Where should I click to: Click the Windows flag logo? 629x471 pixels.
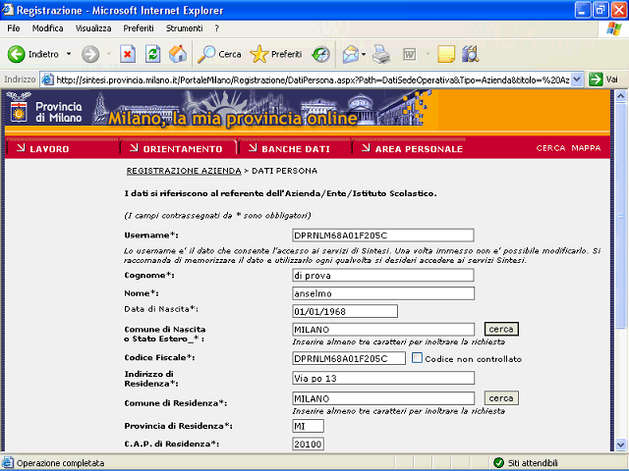click(613, 28)
